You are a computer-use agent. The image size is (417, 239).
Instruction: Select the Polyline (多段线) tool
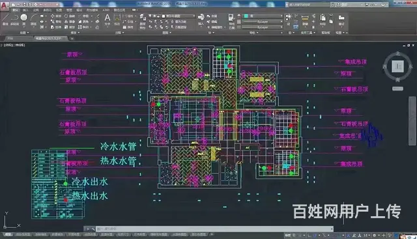[14, 20]
